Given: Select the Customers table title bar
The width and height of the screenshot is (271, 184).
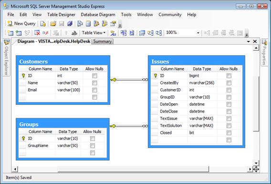Looking at the screenshot, I should coord(63,61).
